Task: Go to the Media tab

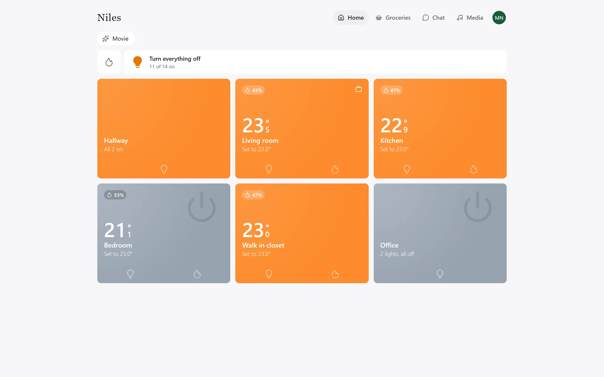Action: [470, 18]
